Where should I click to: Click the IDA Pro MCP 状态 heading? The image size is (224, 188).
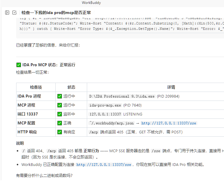46,65
